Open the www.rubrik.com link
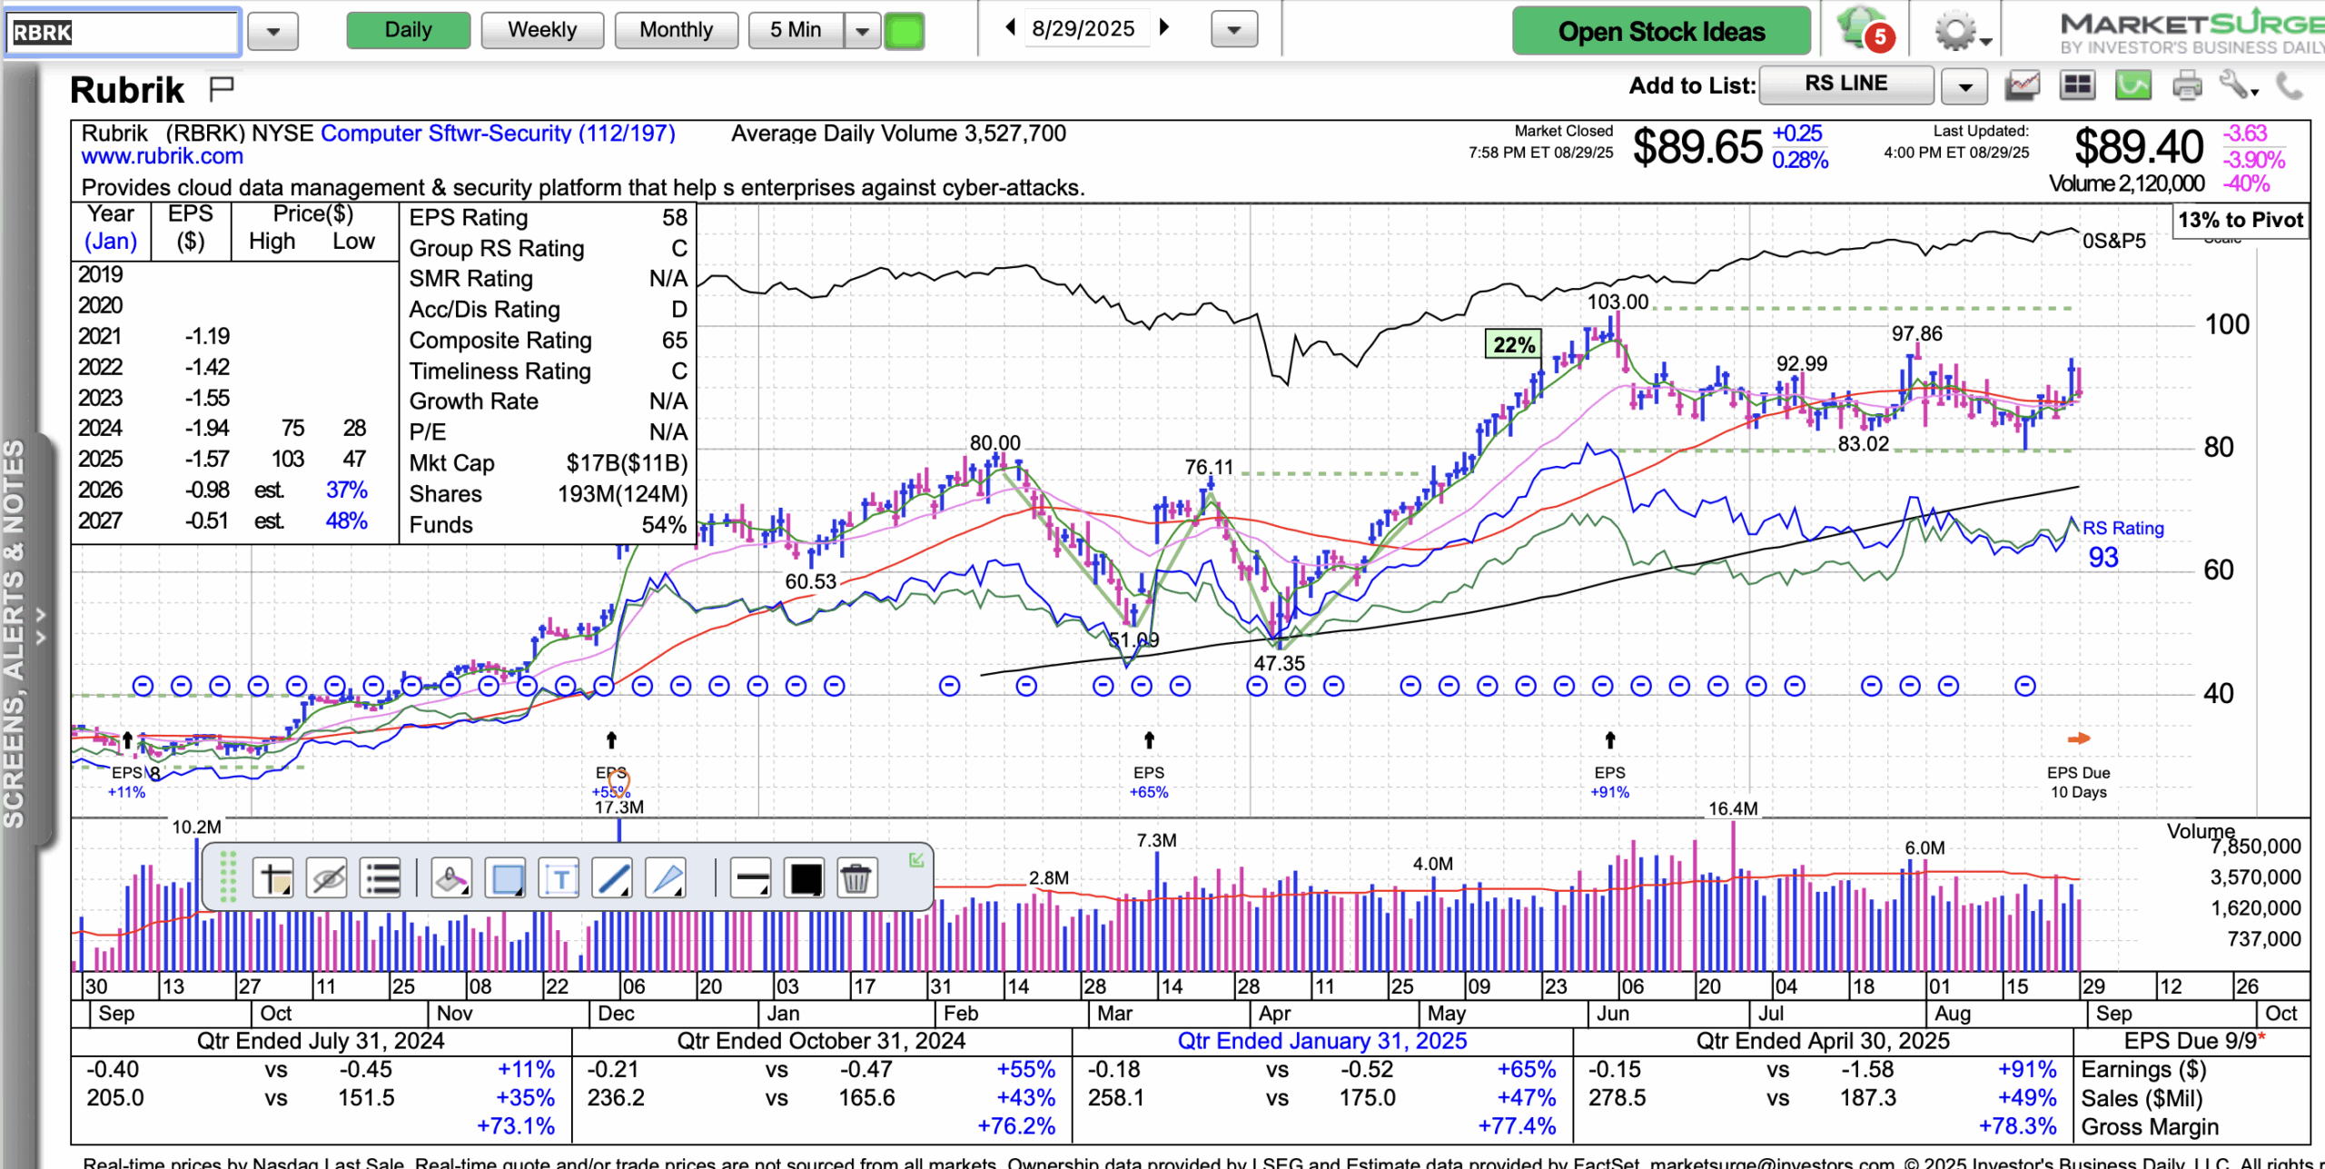Screen dimensions: 2325x1169 [x=163, y=156]
